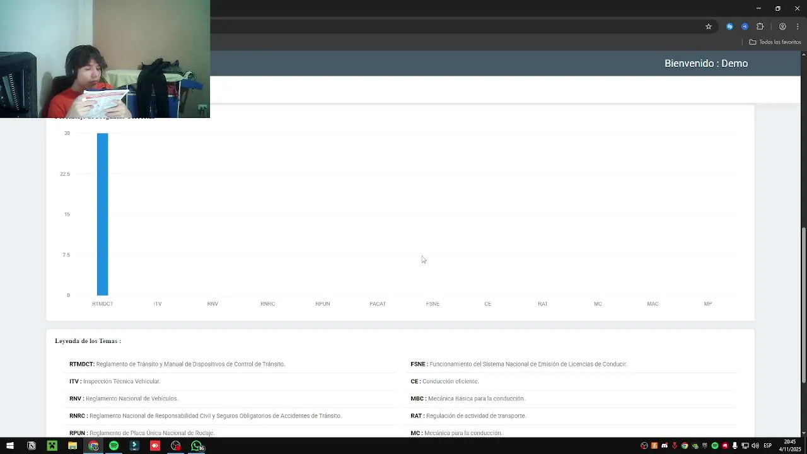
Task: Click the Discord icon in system tray
Action: tap(665, 446)
